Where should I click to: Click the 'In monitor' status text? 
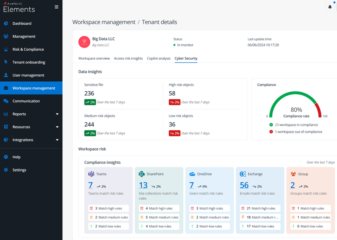[185, 45]
